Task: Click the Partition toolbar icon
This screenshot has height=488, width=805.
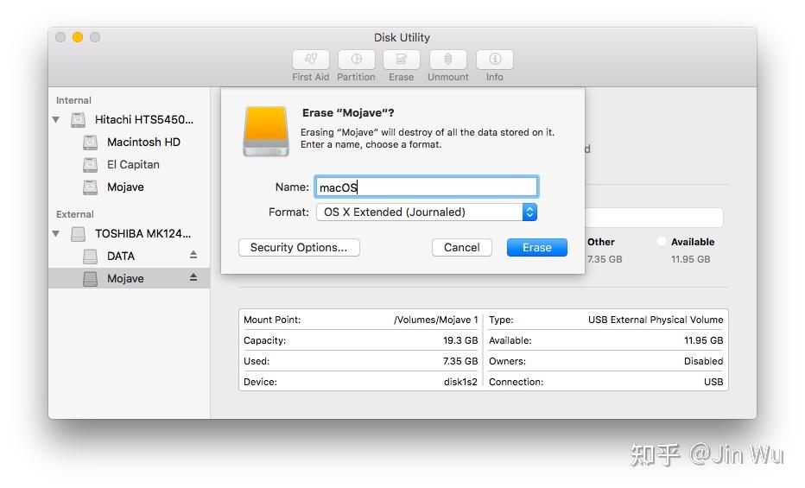Action: 357,60
